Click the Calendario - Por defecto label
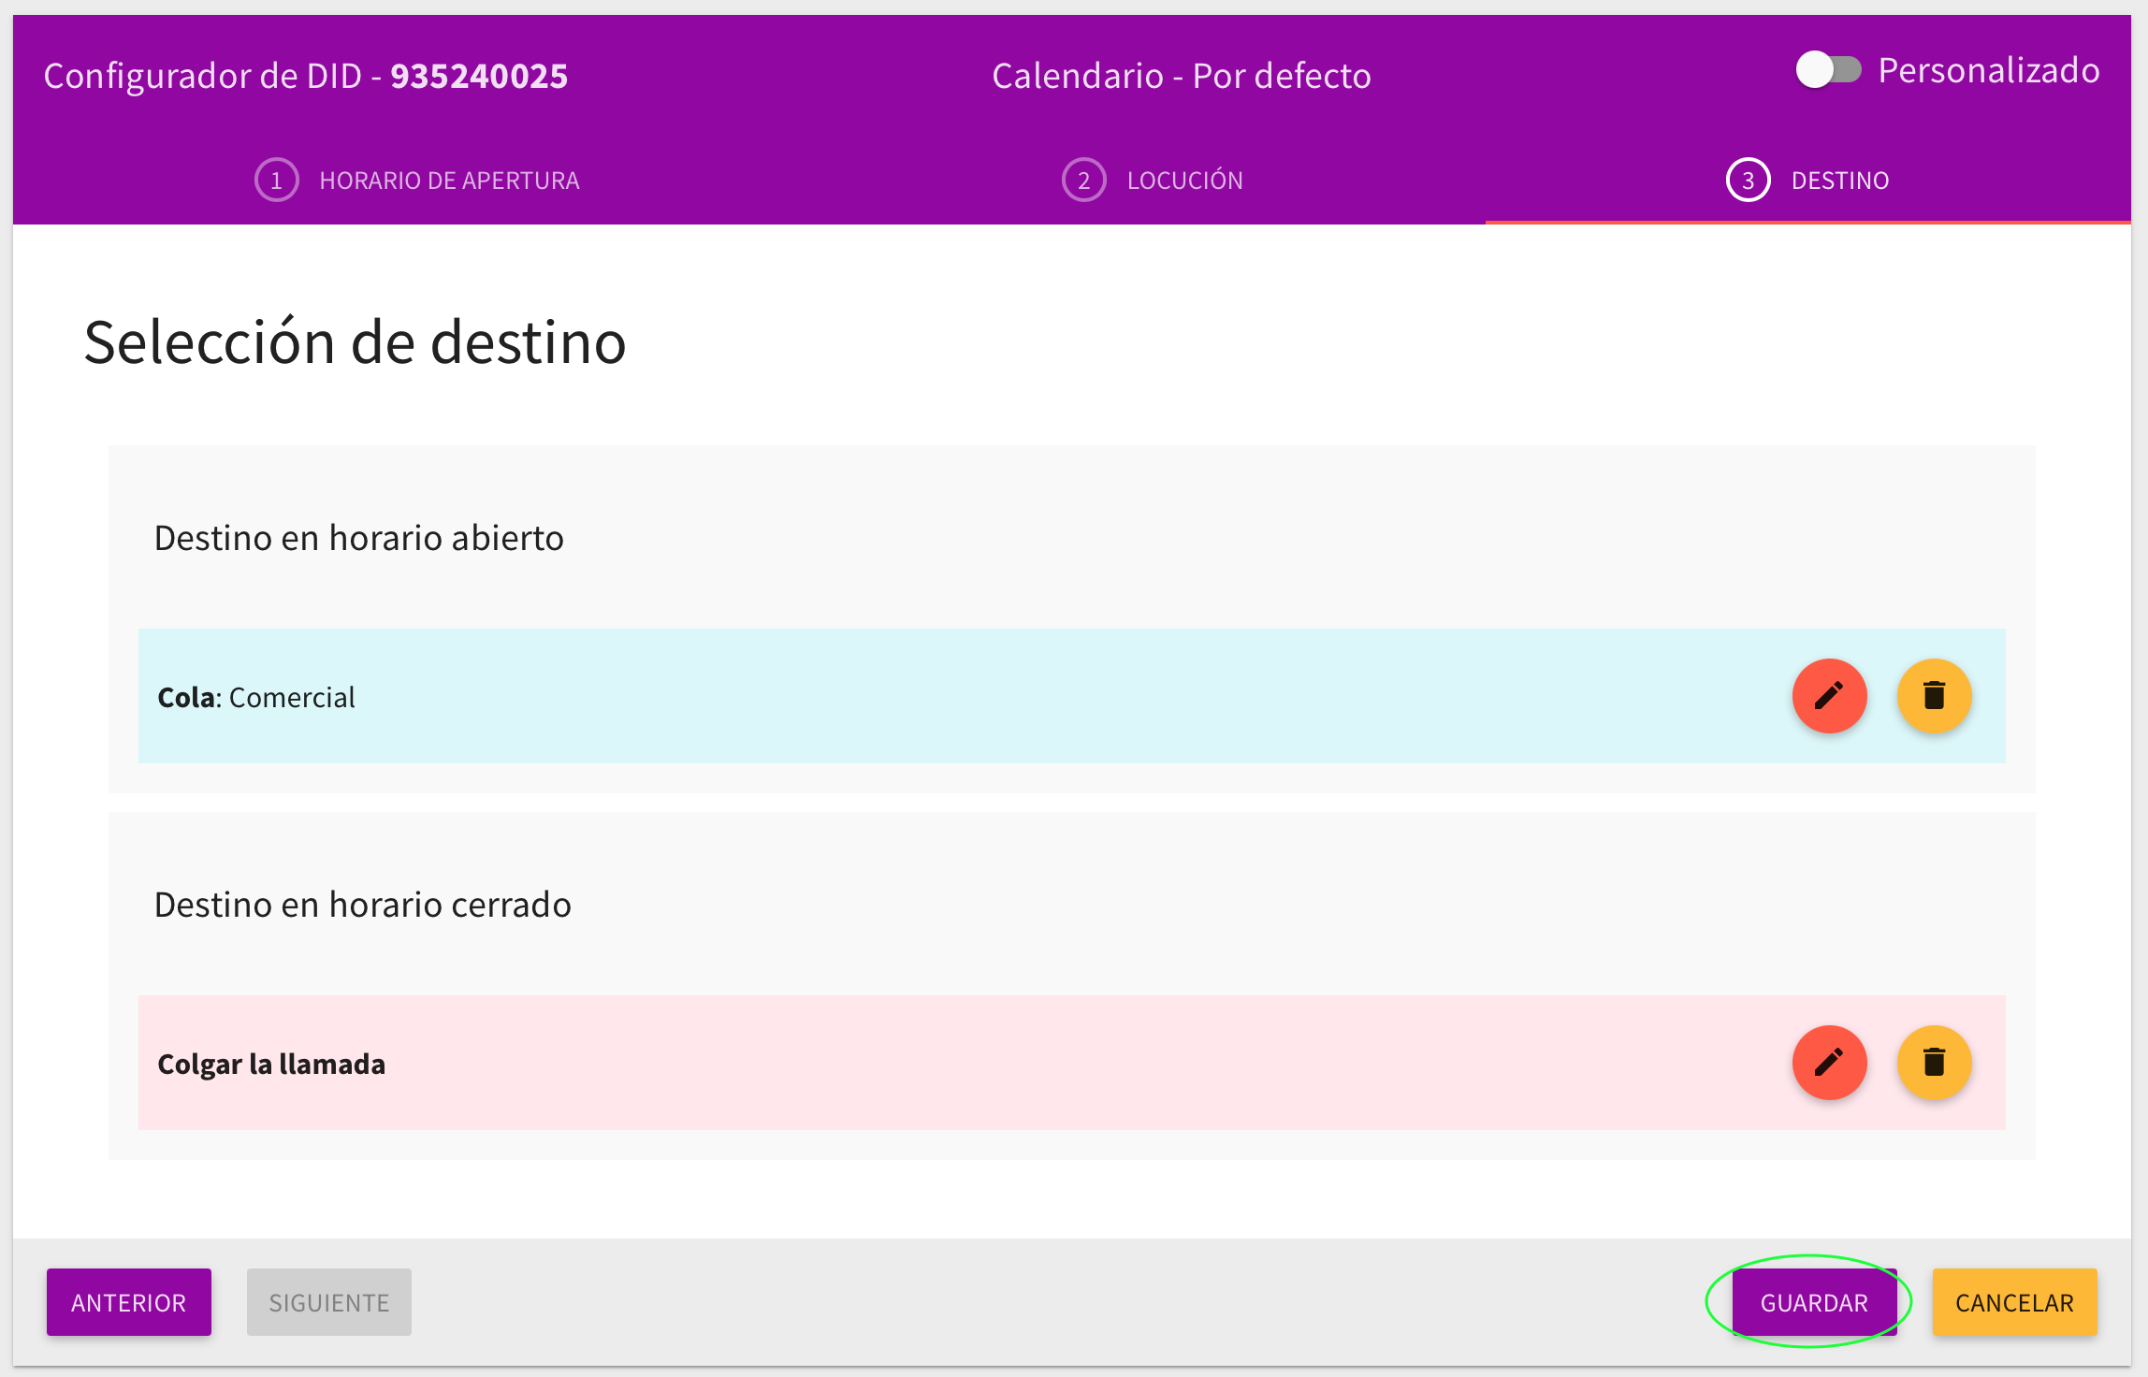2148x1377 pixels. [x=1182, y=76]
